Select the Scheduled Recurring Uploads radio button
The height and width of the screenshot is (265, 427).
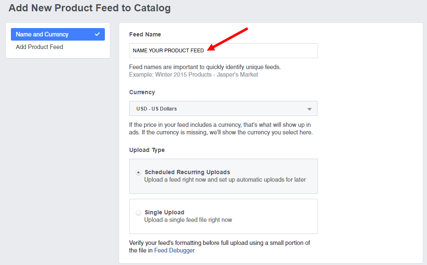pyautogui.click(x=138, y=172)
